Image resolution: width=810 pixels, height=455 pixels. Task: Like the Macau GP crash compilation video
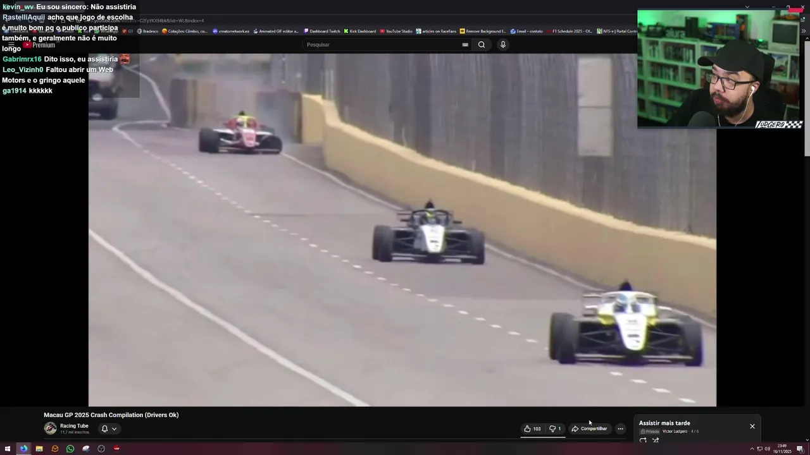[532, 428]
